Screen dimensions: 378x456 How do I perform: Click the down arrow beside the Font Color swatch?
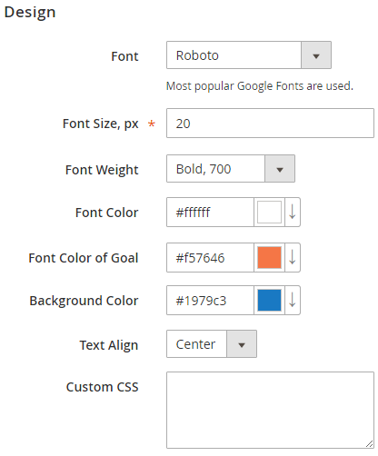pyautogui.click(x=293, y=212)
